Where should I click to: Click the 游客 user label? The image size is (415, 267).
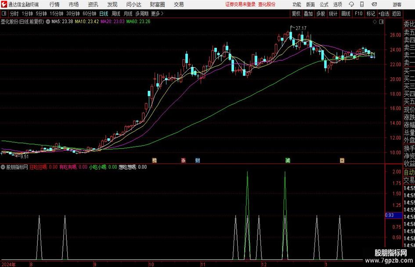pos(397,4)
